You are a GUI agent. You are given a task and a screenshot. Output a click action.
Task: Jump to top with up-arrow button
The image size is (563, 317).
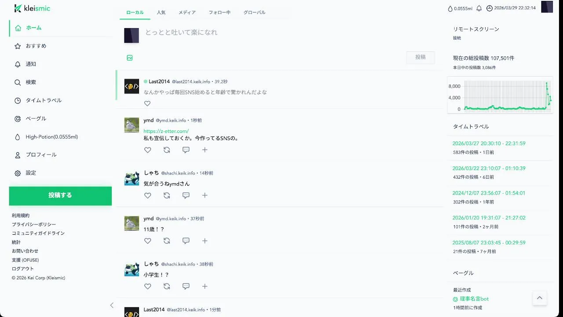tap(540, 298)
